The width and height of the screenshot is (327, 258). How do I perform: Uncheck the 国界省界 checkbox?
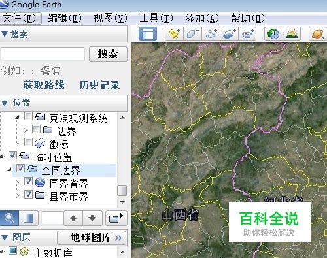tap(28, 181)
